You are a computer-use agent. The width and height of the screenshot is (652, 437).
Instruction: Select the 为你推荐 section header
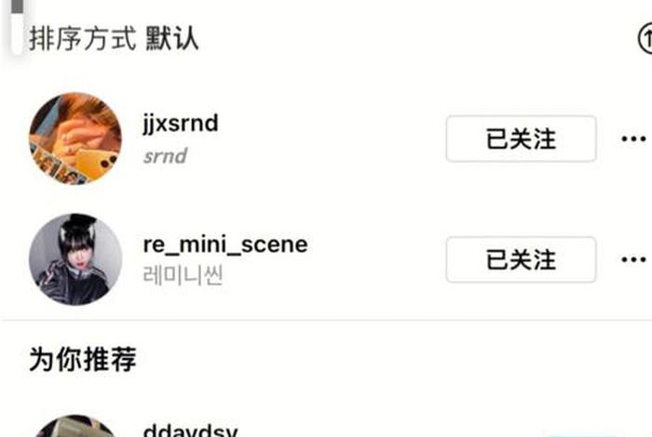[x=83, y=359]
